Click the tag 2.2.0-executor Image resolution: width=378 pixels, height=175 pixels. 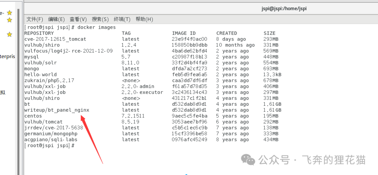point(142,92)
